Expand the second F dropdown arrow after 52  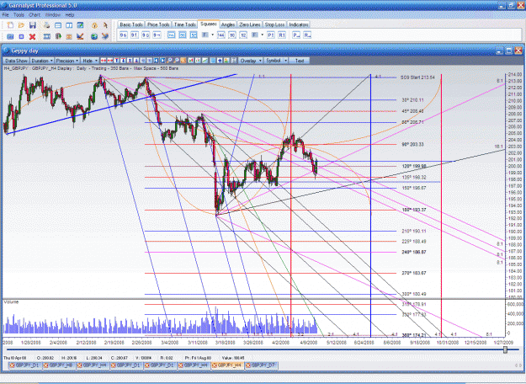263,35
